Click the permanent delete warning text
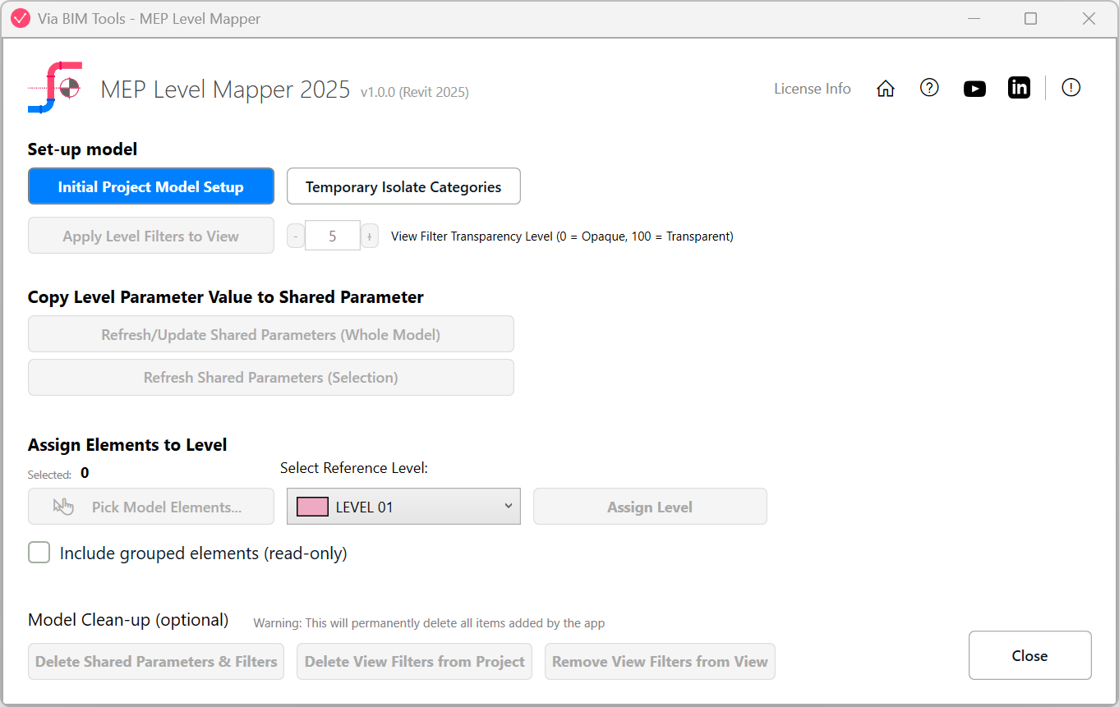1119x707 pixels. point(429,623)
